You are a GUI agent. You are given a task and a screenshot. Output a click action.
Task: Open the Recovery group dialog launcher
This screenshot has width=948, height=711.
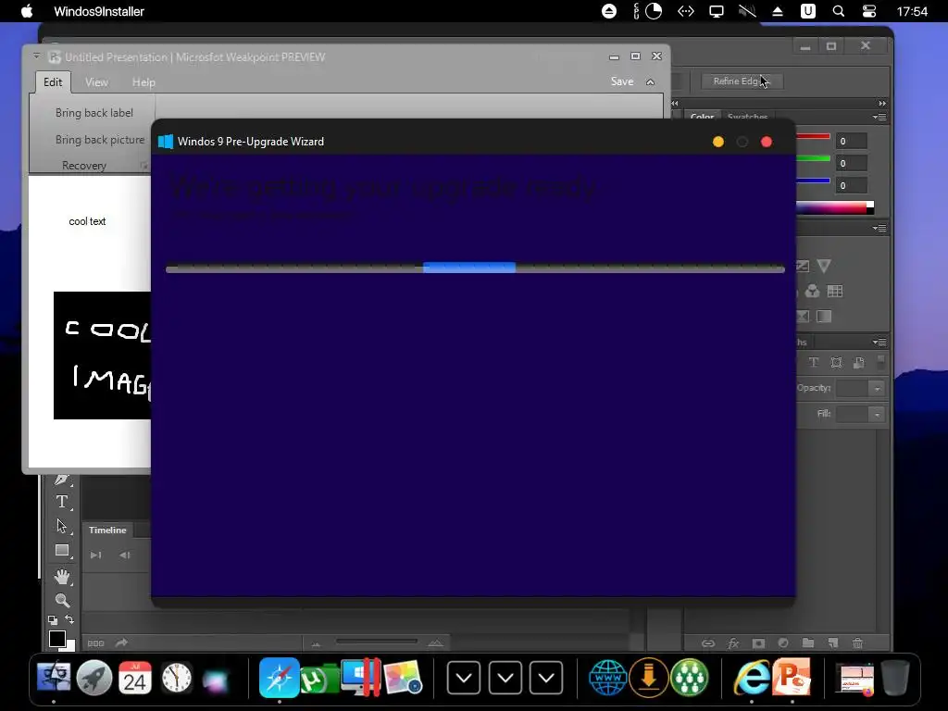[x=144, y=165]
